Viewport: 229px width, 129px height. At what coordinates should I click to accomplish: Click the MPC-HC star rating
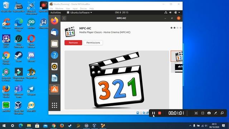point(176,28)
